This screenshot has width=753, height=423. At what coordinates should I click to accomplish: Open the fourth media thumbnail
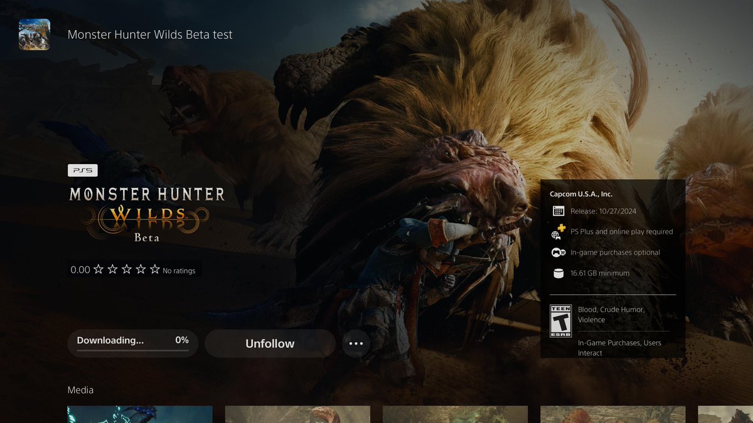pyautogui.click(x=612, y=414)
